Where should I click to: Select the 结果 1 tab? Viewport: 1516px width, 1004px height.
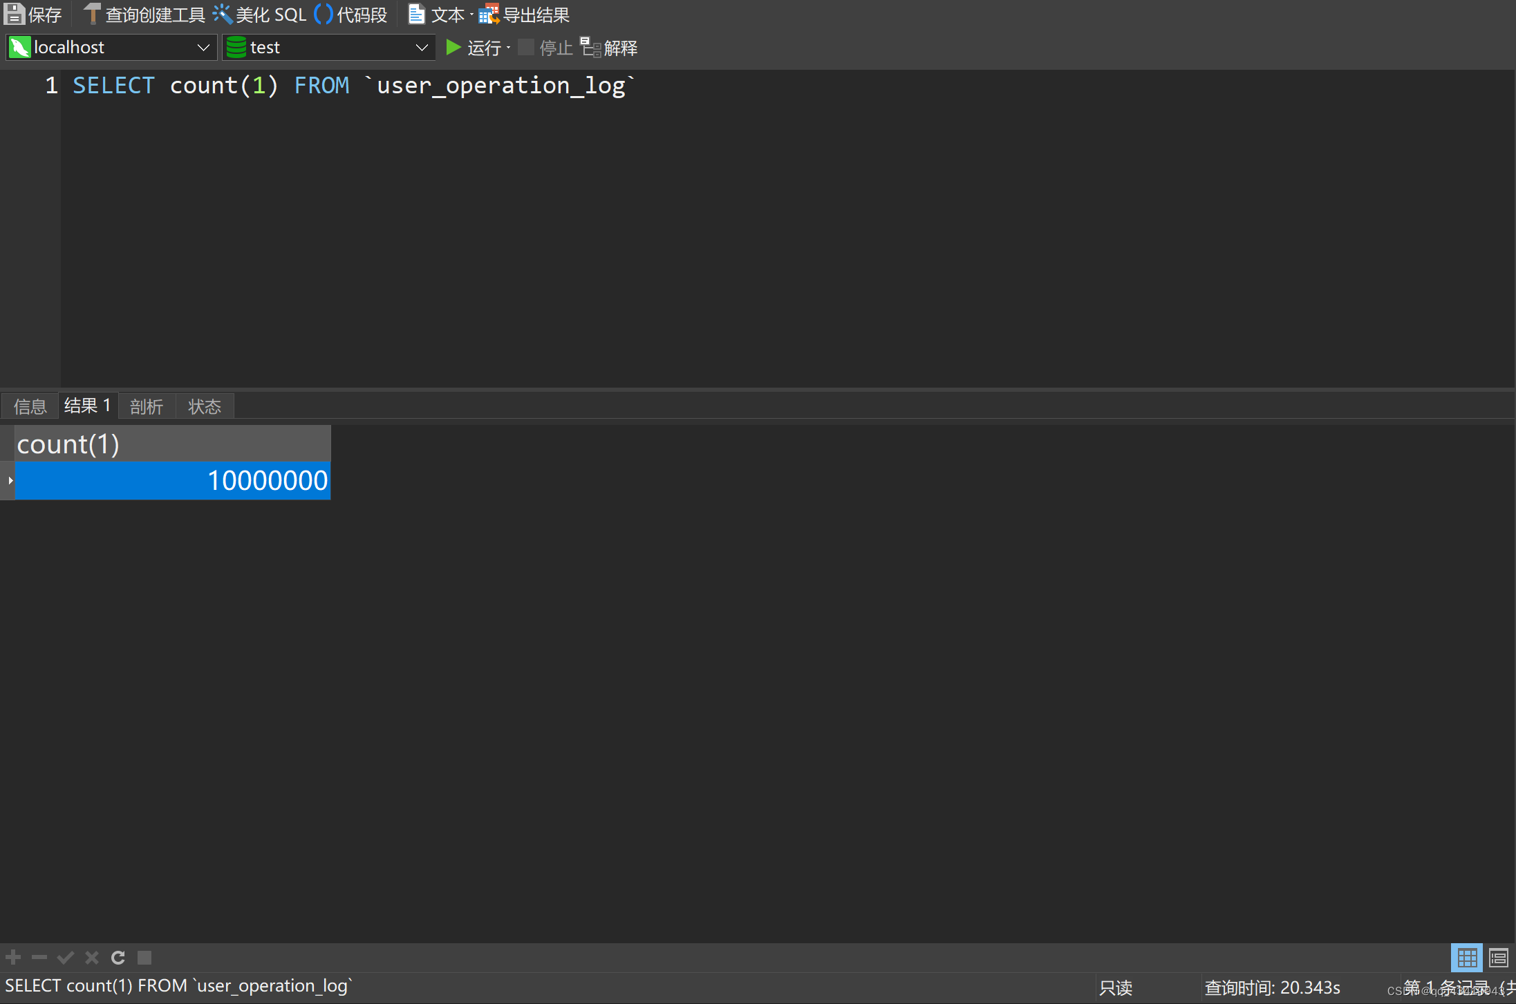pyautogui.click(x=88, y=406)
